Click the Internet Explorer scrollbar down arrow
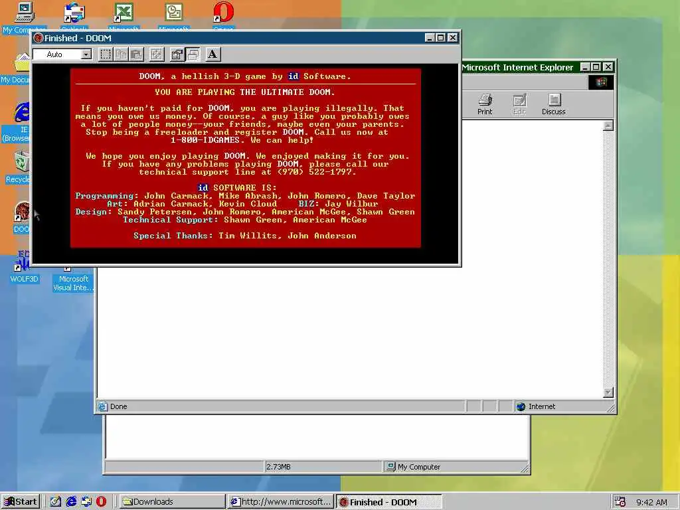 tap(608, 392)
